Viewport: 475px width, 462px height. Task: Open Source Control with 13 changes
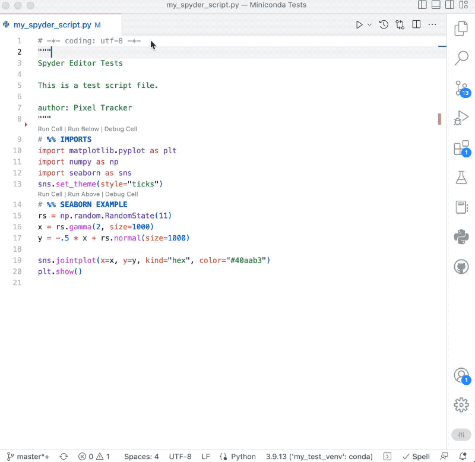pyautogui.click(x=463, y=88)
